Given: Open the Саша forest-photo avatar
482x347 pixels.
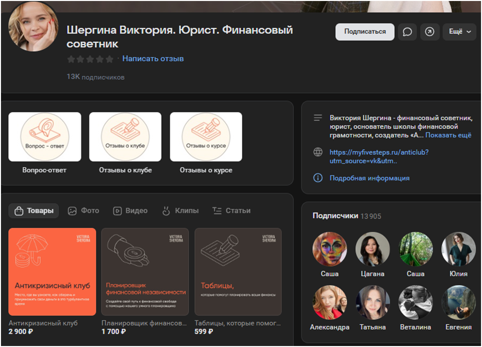Looking at the screenshot, I should (x=415, y=249).
